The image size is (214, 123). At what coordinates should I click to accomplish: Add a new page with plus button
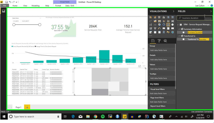tap(27, 107)
